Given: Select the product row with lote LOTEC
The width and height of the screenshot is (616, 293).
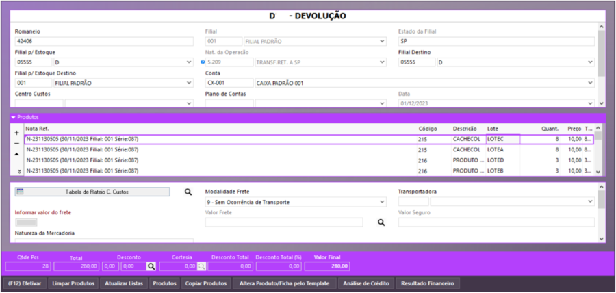Looking at the screenshot, I should [x=309, y=140].
